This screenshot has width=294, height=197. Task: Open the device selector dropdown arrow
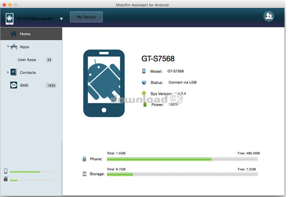(x=61, y=19)
